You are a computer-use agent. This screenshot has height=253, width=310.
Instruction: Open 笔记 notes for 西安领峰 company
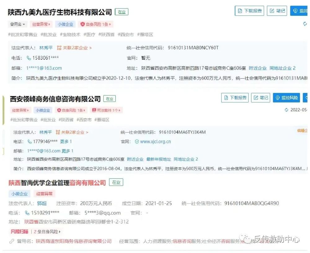click(x=261, y=98)
